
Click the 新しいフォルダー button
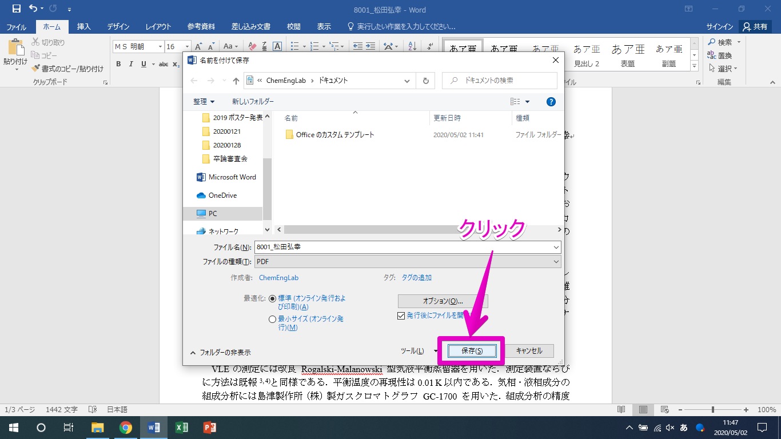coord(253,102)
